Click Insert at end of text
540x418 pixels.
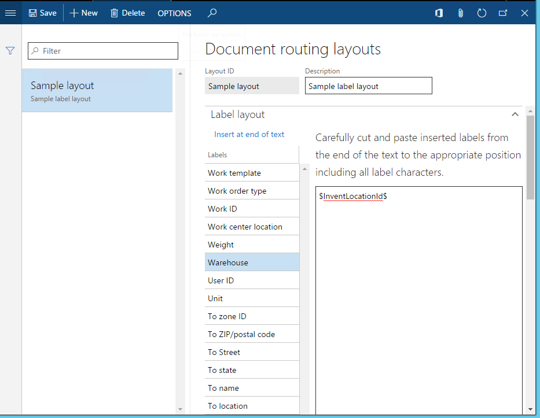click(x=249, y=134)
